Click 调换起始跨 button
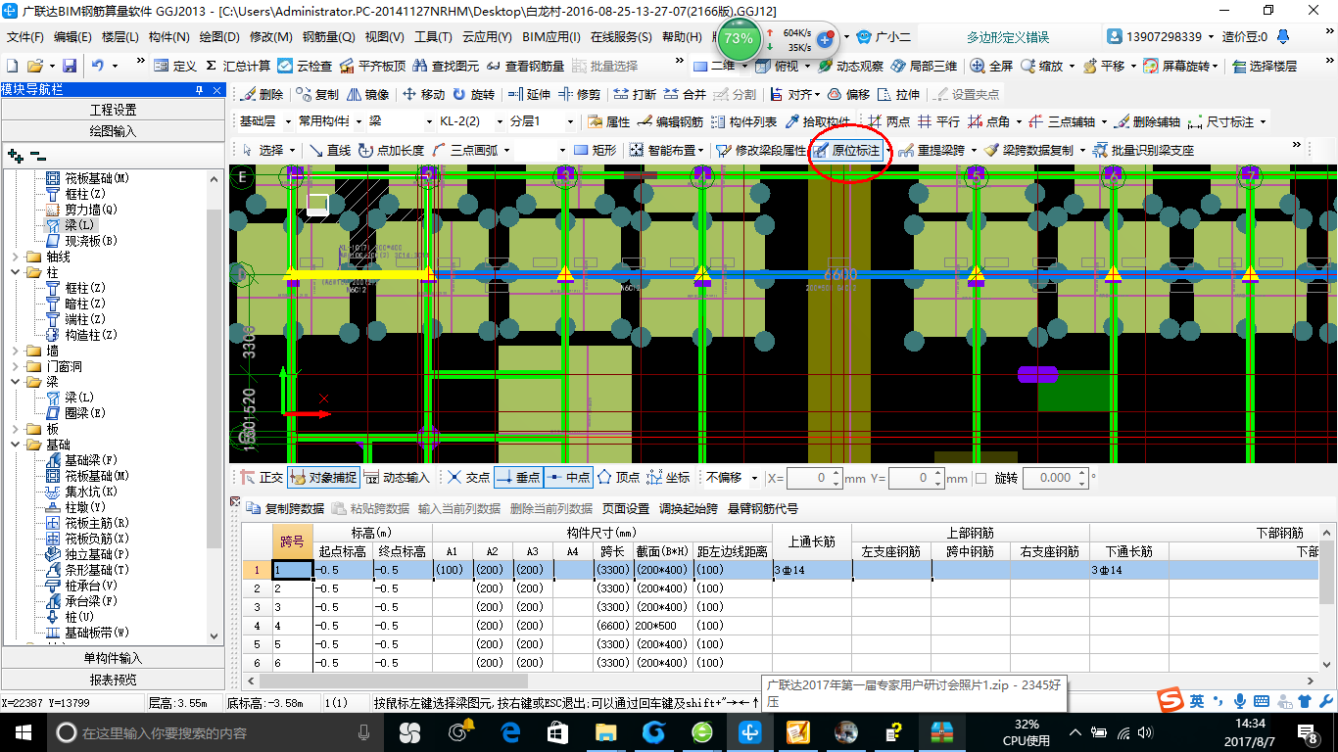The image size is (1338, 752). 689,509
